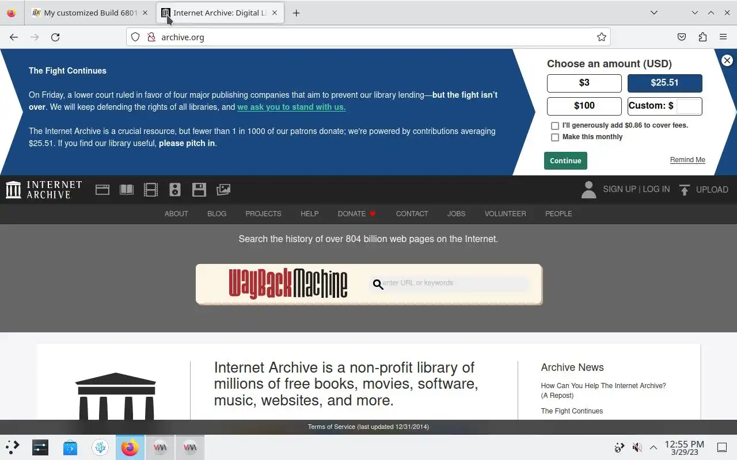The image size is (737, 460).
Task: Open the PEOPLE menu item
Action: click(559, 214)
